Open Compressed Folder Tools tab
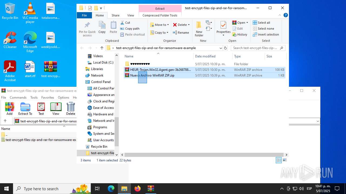 point(160,15)
